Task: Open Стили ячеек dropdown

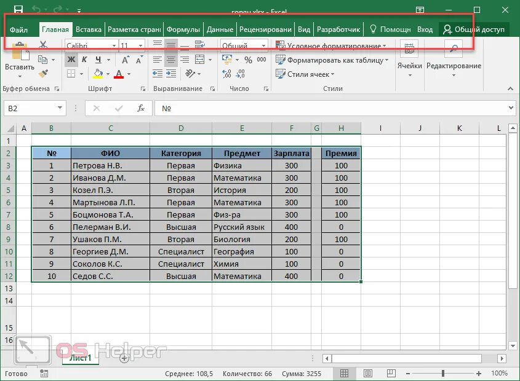Action: 305,74
